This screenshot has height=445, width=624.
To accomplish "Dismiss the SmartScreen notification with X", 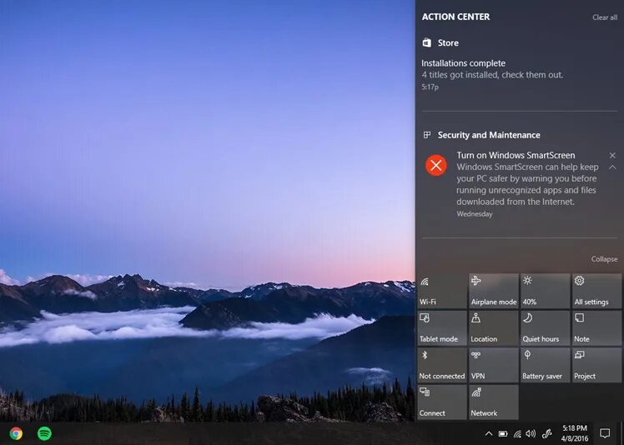I will (612, 155).
